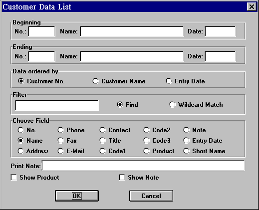Screen dimensions: 259x210
Task: Click inside the Filter text box
Action: (x=57, y=105)
